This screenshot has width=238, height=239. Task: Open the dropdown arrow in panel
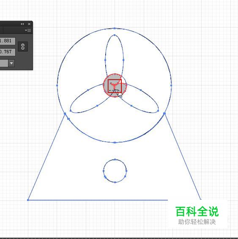(11, 63)
